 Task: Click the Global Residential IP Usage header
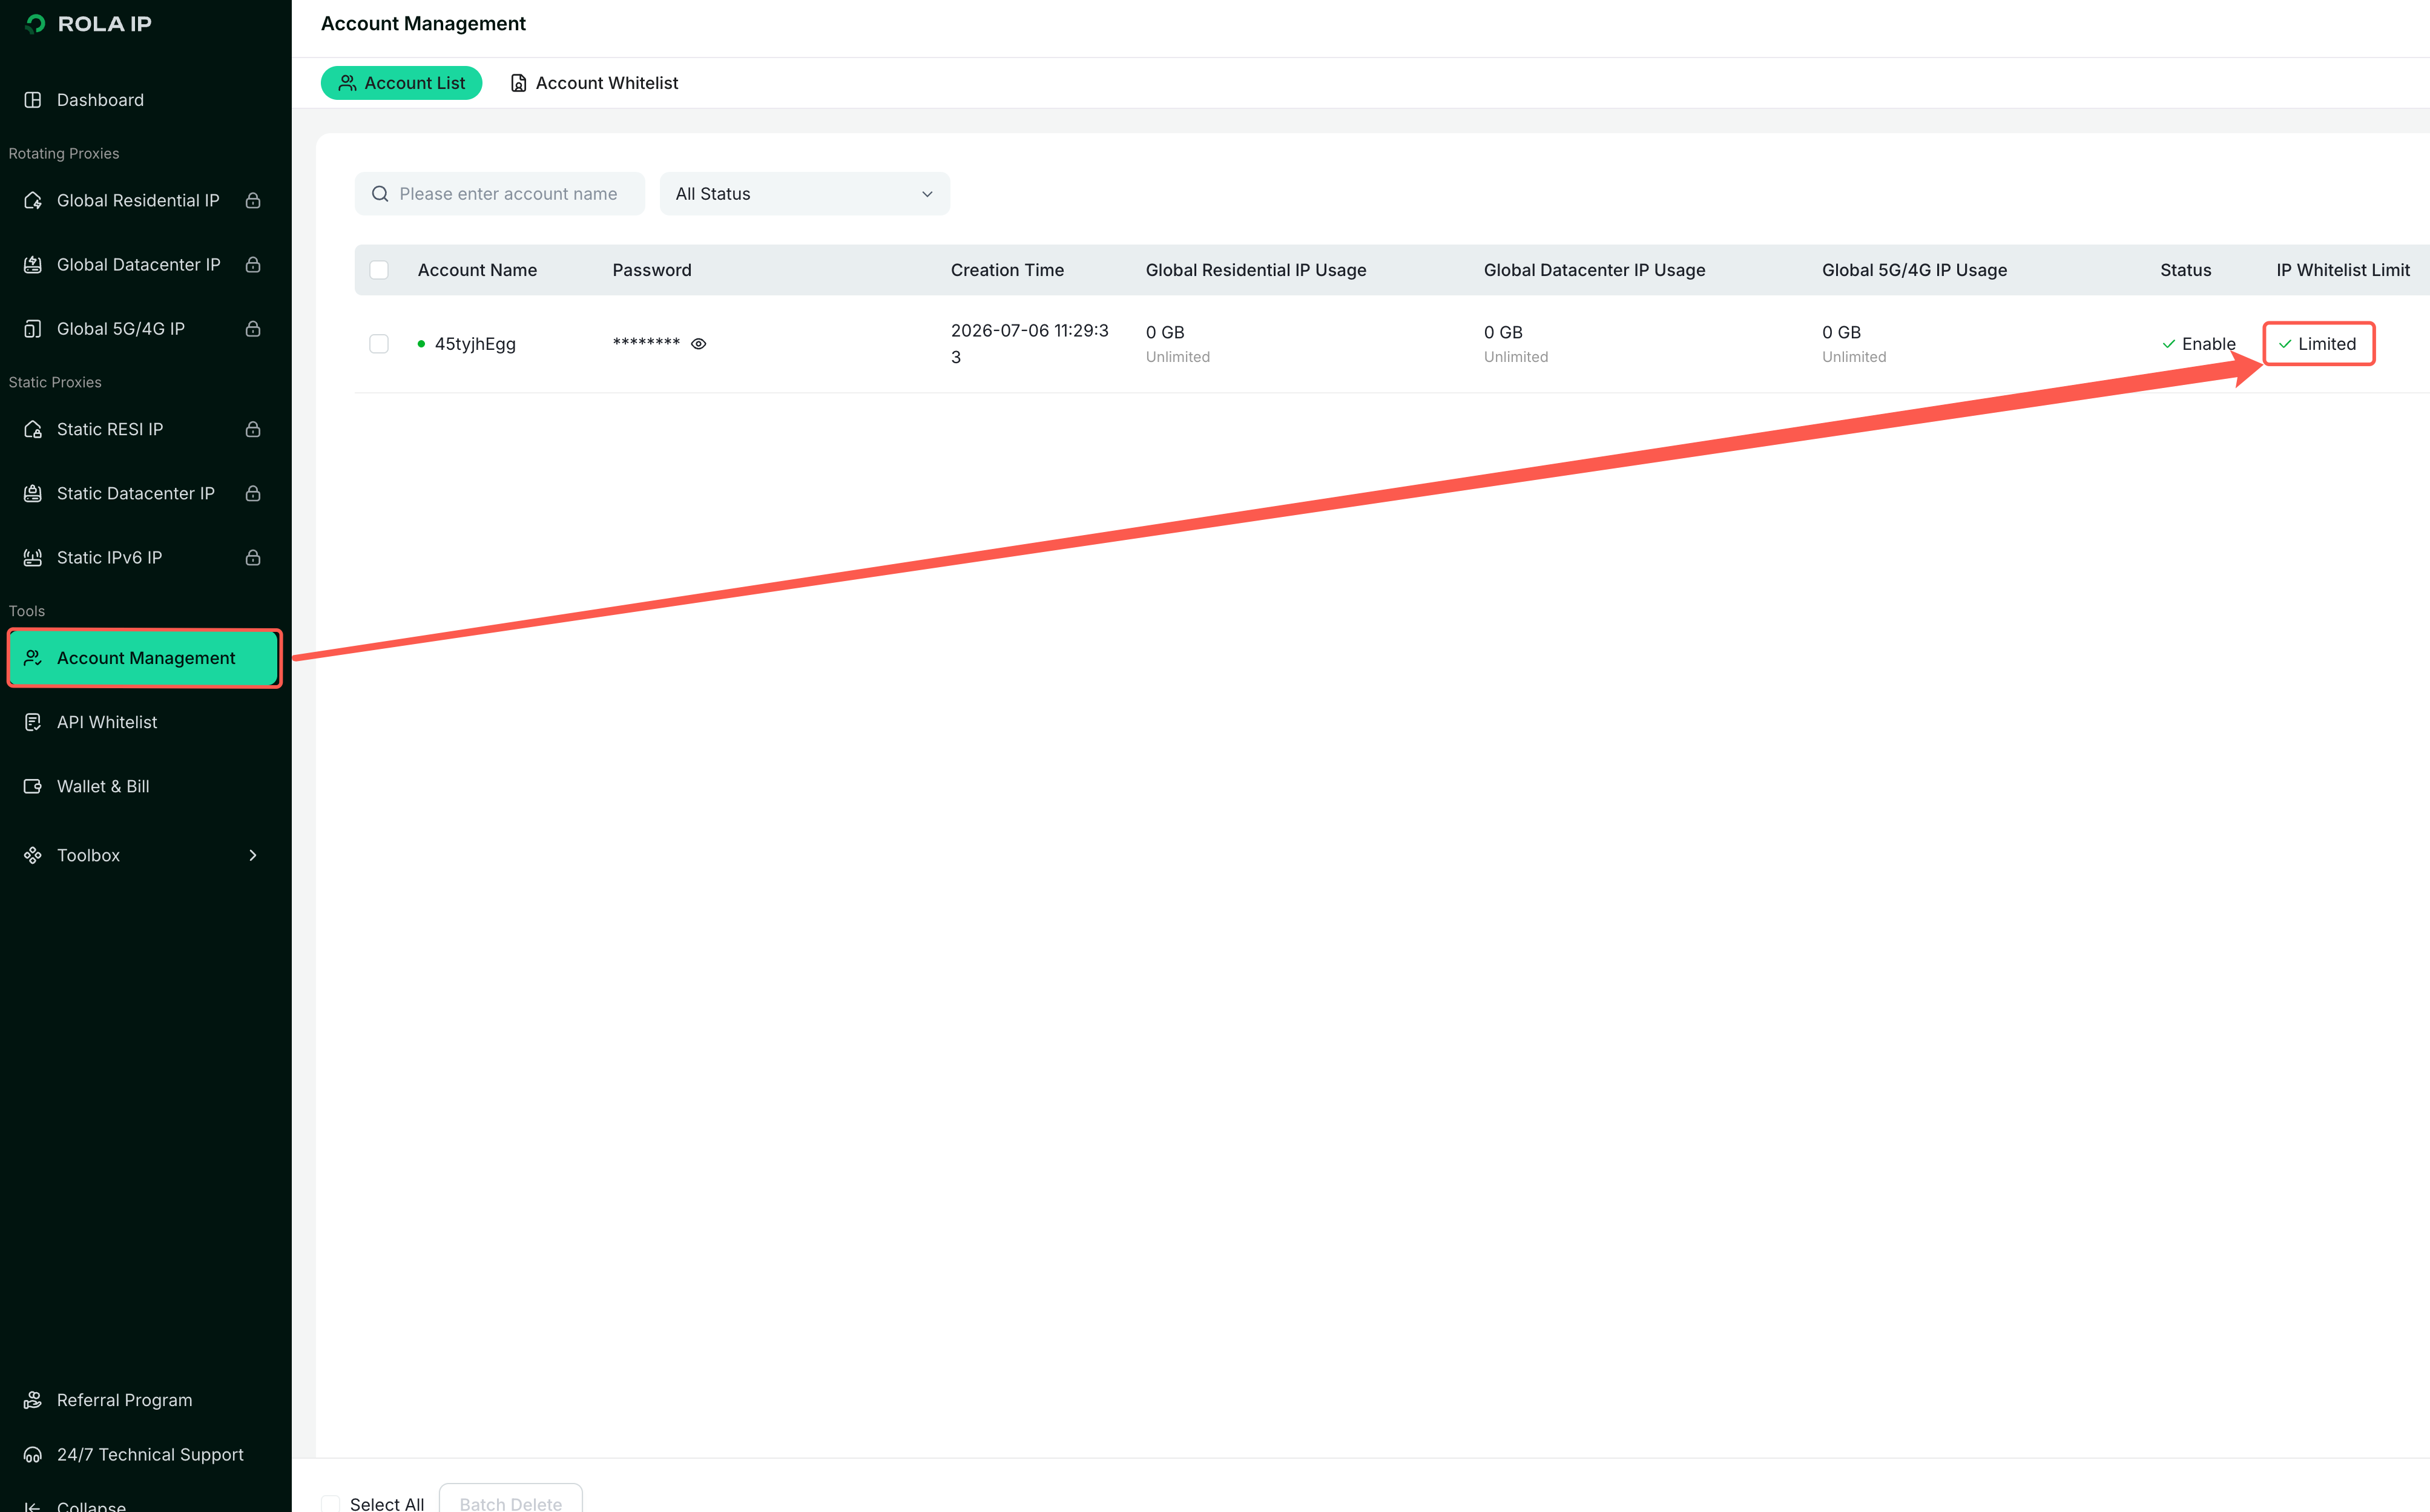(x=1256, y=270)
